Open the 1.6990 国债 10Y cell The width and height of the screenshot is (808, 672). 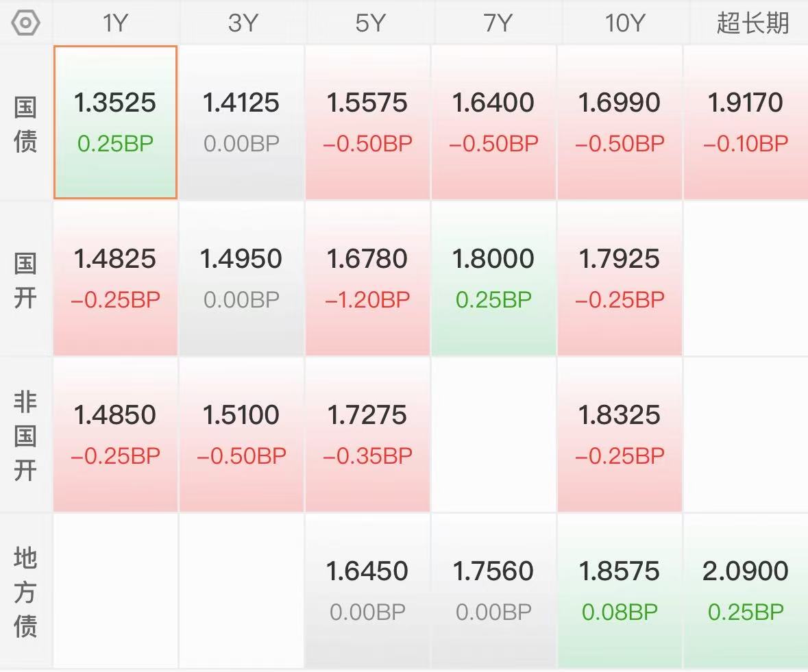(620, 123)
